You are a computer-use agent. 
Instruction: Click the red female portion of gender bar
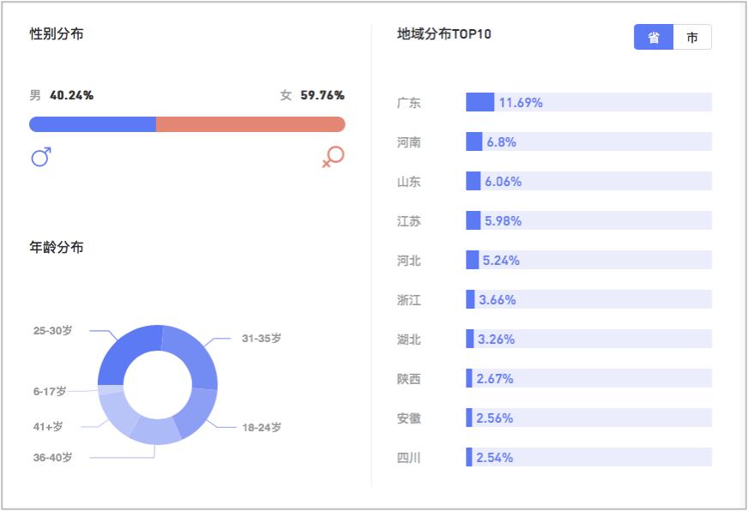click(250, 124)
